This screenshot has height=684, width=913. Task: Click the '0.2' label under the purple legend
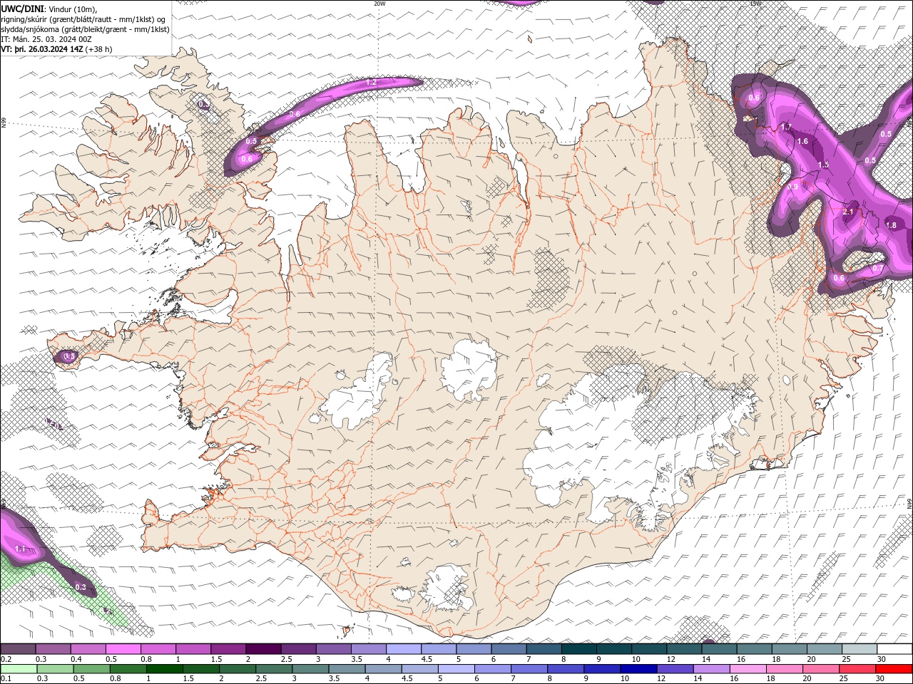pyautogui.click(x=6, y=659)
